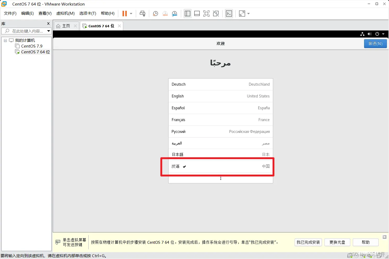Take a snapshot of the VM

155,14
